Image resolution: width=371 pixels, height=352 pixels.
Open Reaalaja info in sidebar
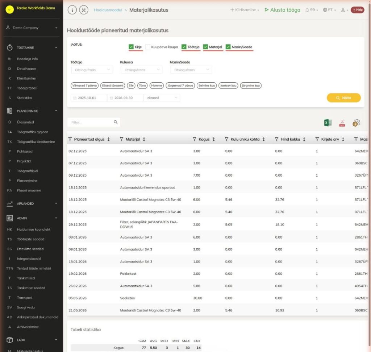coord(27,59)
